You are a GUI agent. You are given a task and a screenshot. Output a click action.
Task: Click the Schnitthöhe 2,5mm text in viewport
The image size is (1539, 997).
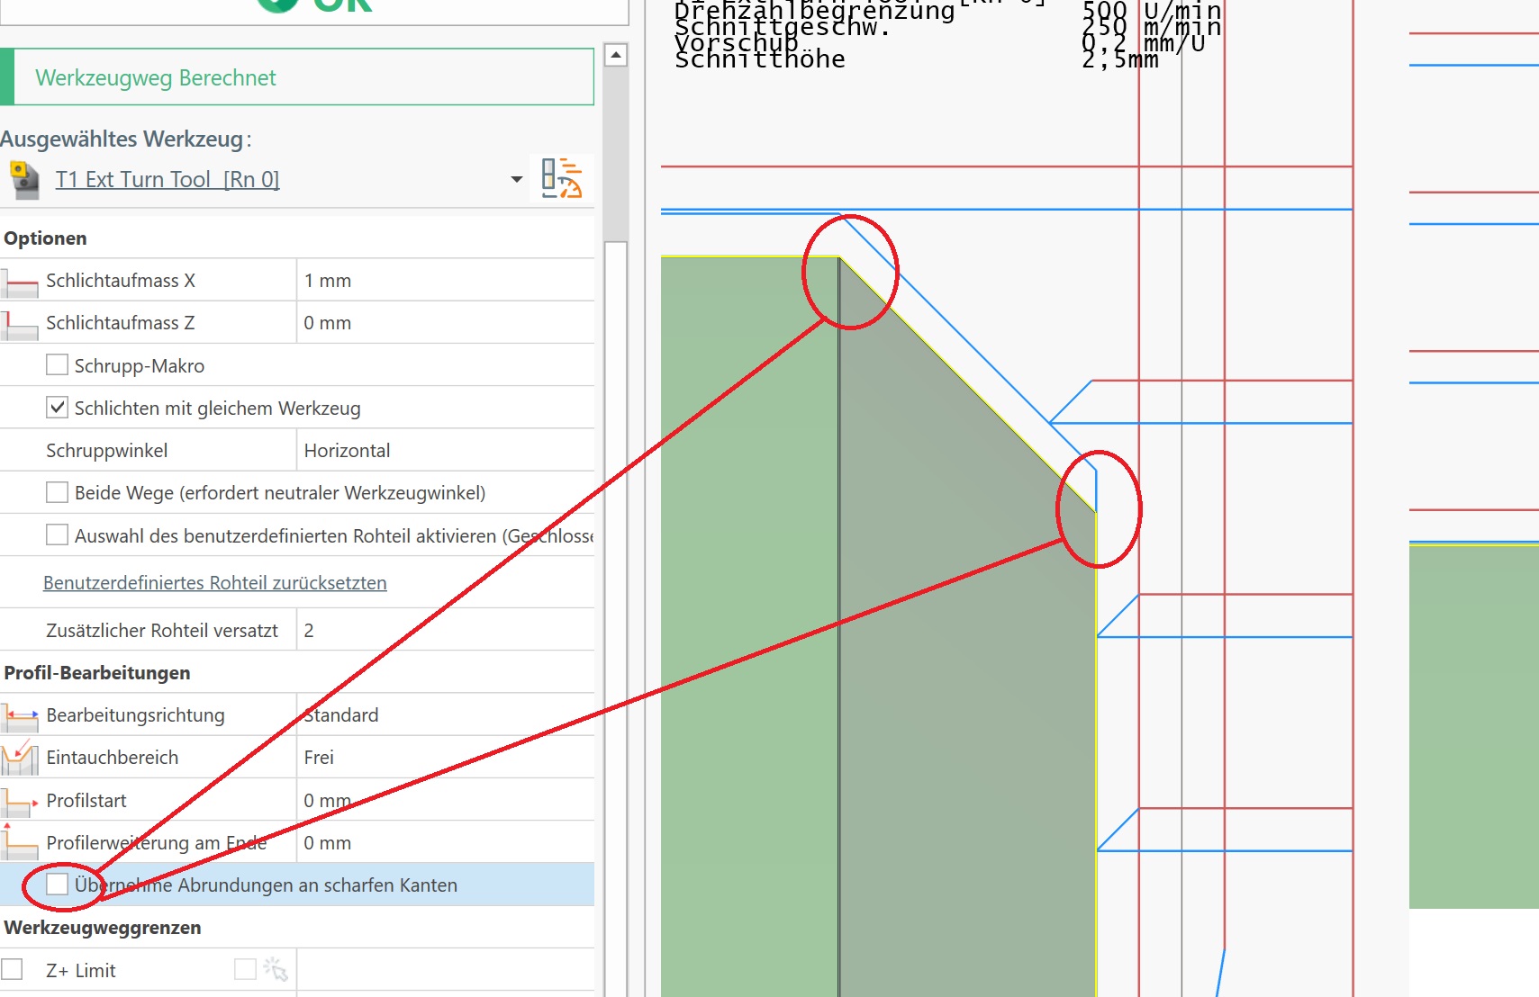917,59
